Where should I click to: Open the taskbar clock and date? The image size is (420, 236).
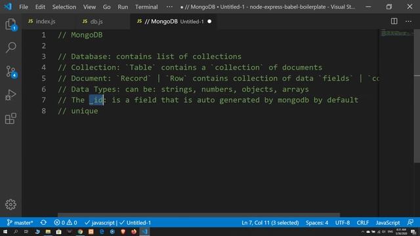pos(401,231)
